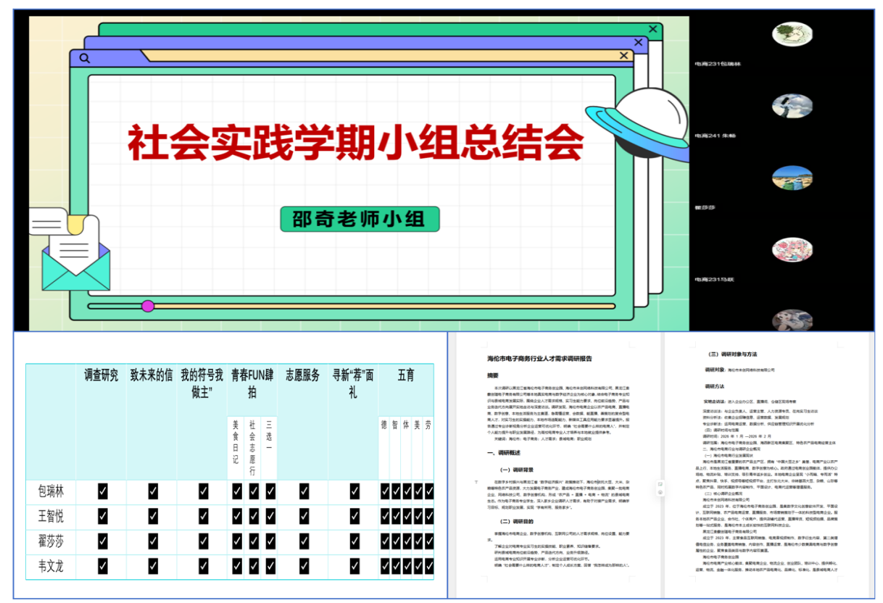Toggle 韦文龙's 志愿服务 checkbox

tap(303, 566)
